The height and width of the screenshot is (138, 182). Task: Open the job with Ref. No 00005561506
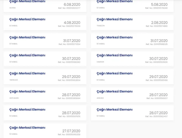27,110
